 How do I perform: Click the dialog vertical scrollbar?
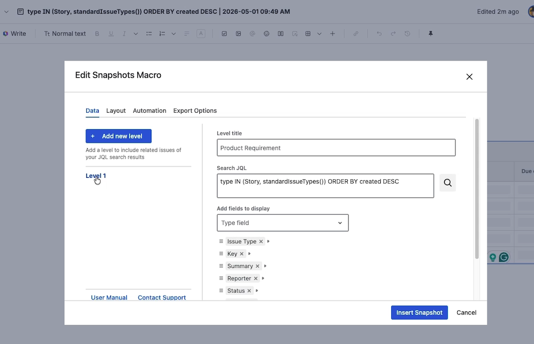click(477, 189)
